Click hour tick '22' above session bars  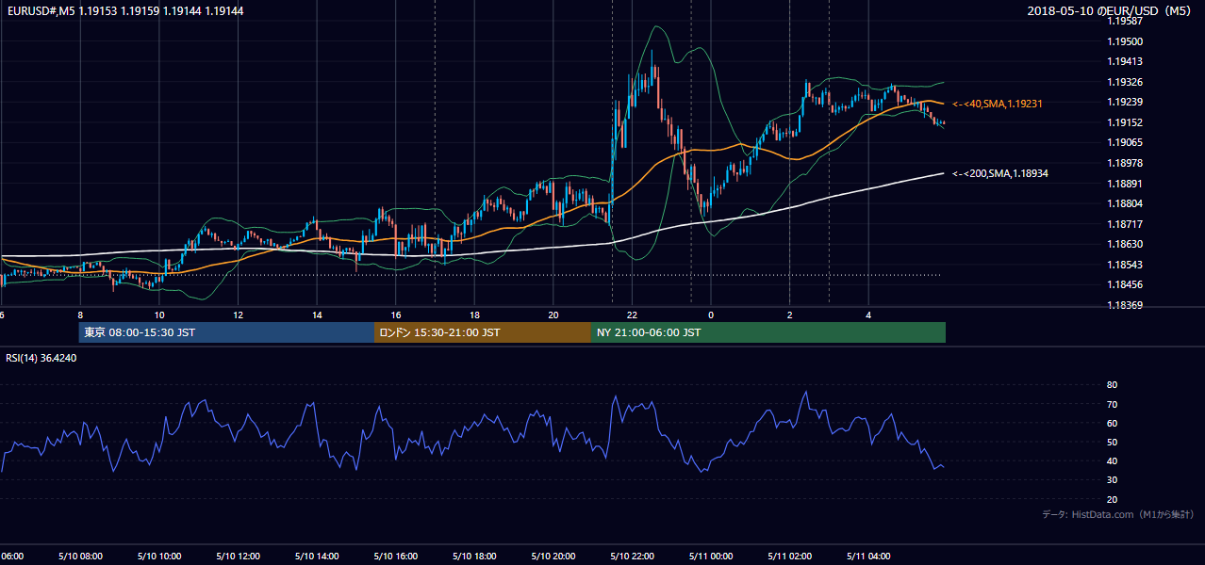point(633,315)
